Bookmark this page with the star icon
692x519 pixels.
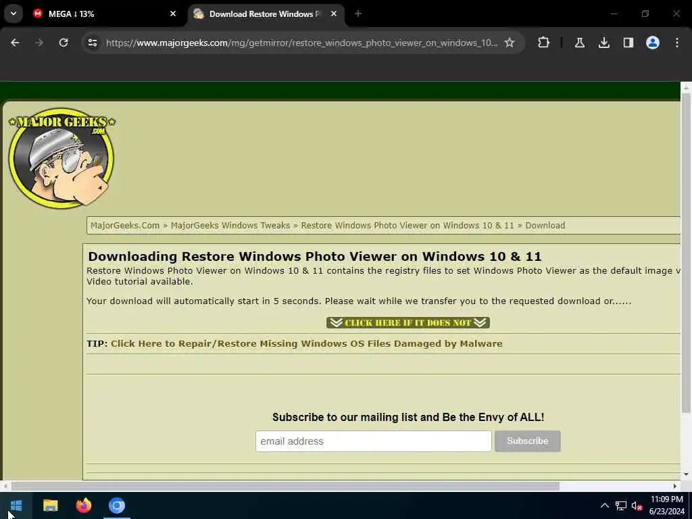(510, 43)
